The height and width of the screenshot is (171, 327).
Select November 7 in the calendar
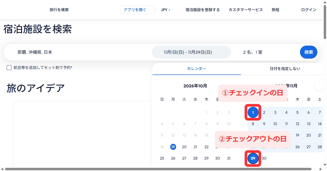tap(320, 112)
